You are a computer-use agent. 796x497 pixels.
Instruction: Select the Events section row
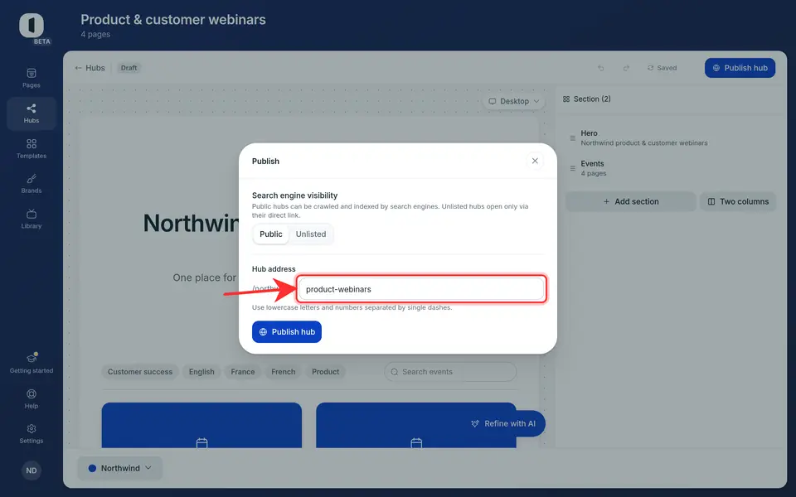pos(671,168)
